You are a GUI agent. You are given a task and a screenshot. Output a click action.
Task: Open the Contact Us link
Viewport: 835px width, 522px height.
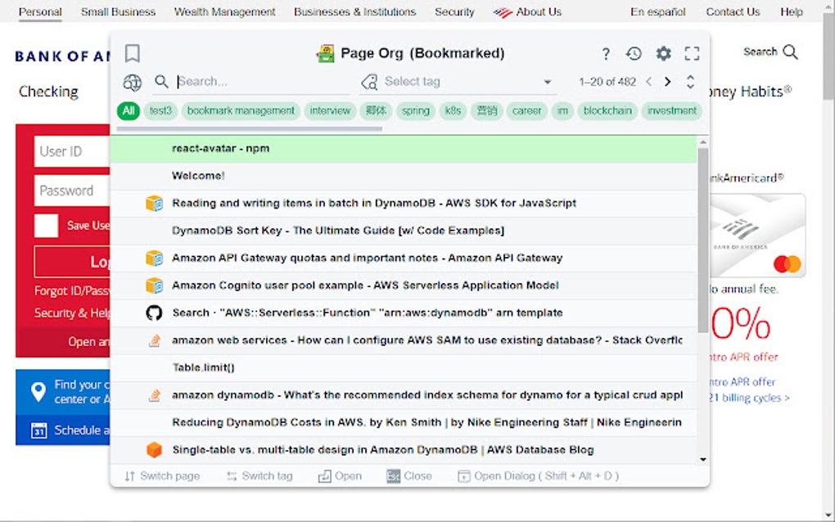(733, 11)
